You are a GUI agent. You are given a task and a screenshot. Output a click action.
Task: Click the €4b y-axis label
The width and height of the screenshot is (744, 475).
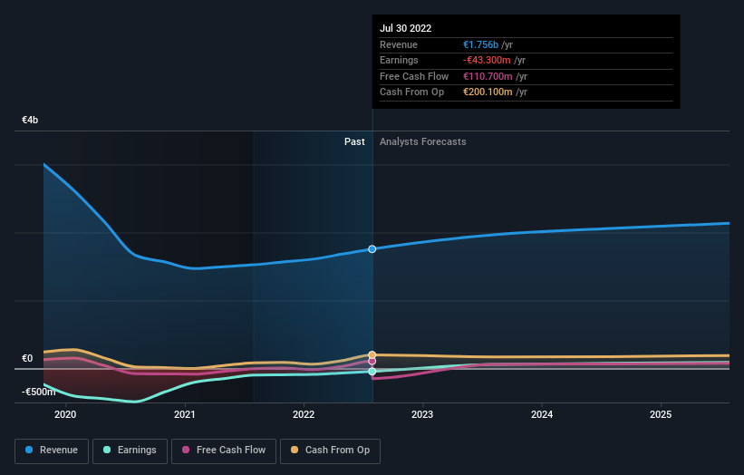30,120
